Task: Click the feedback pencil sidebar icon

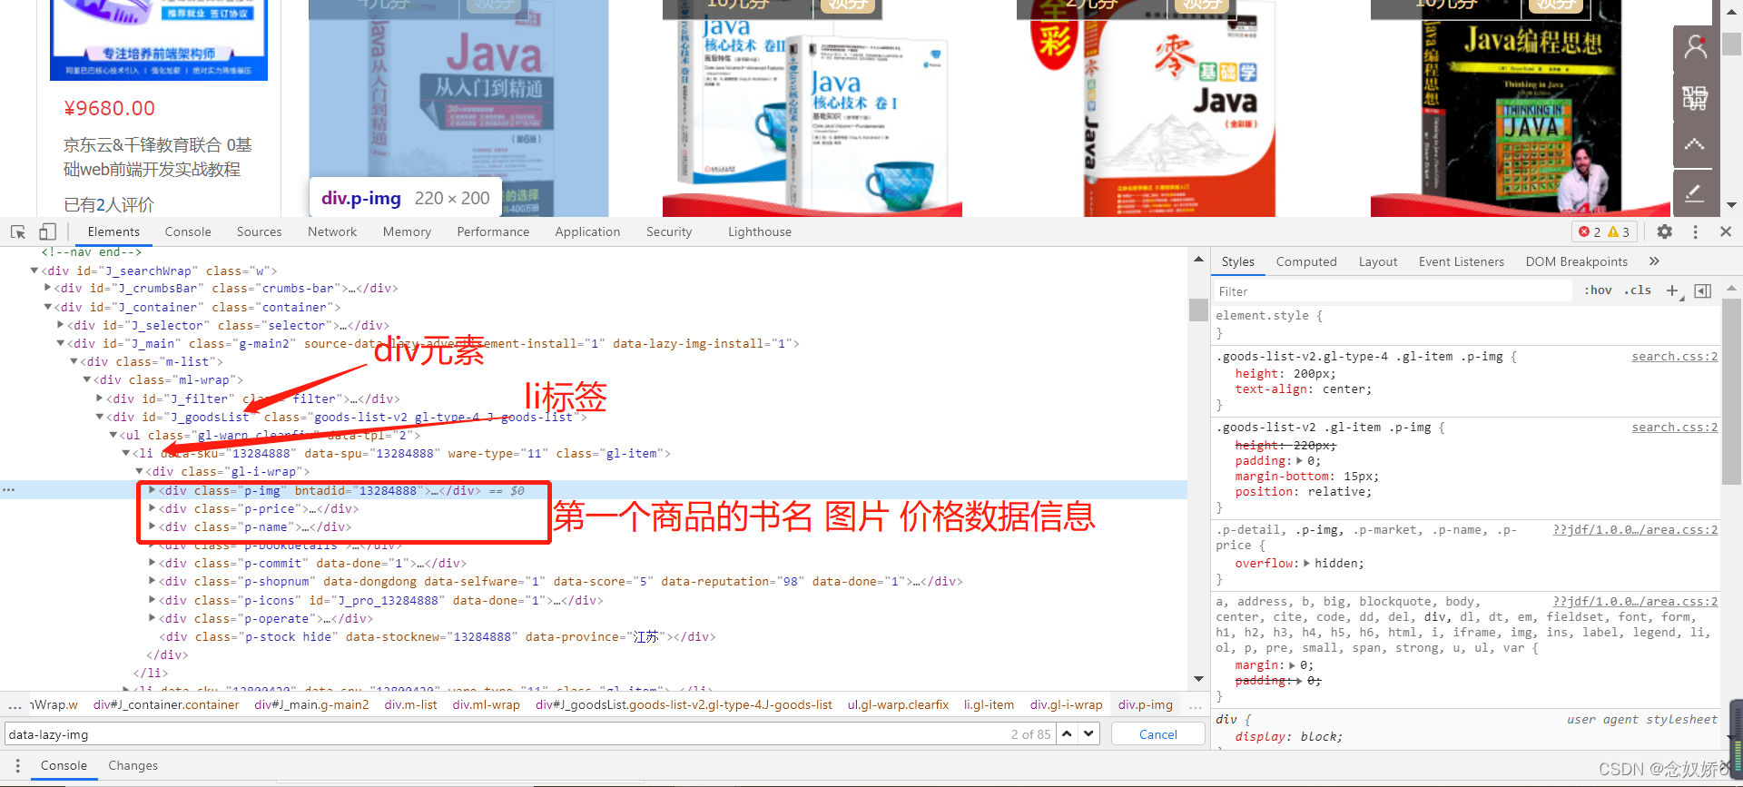Action: click(x=1695, y=192)
